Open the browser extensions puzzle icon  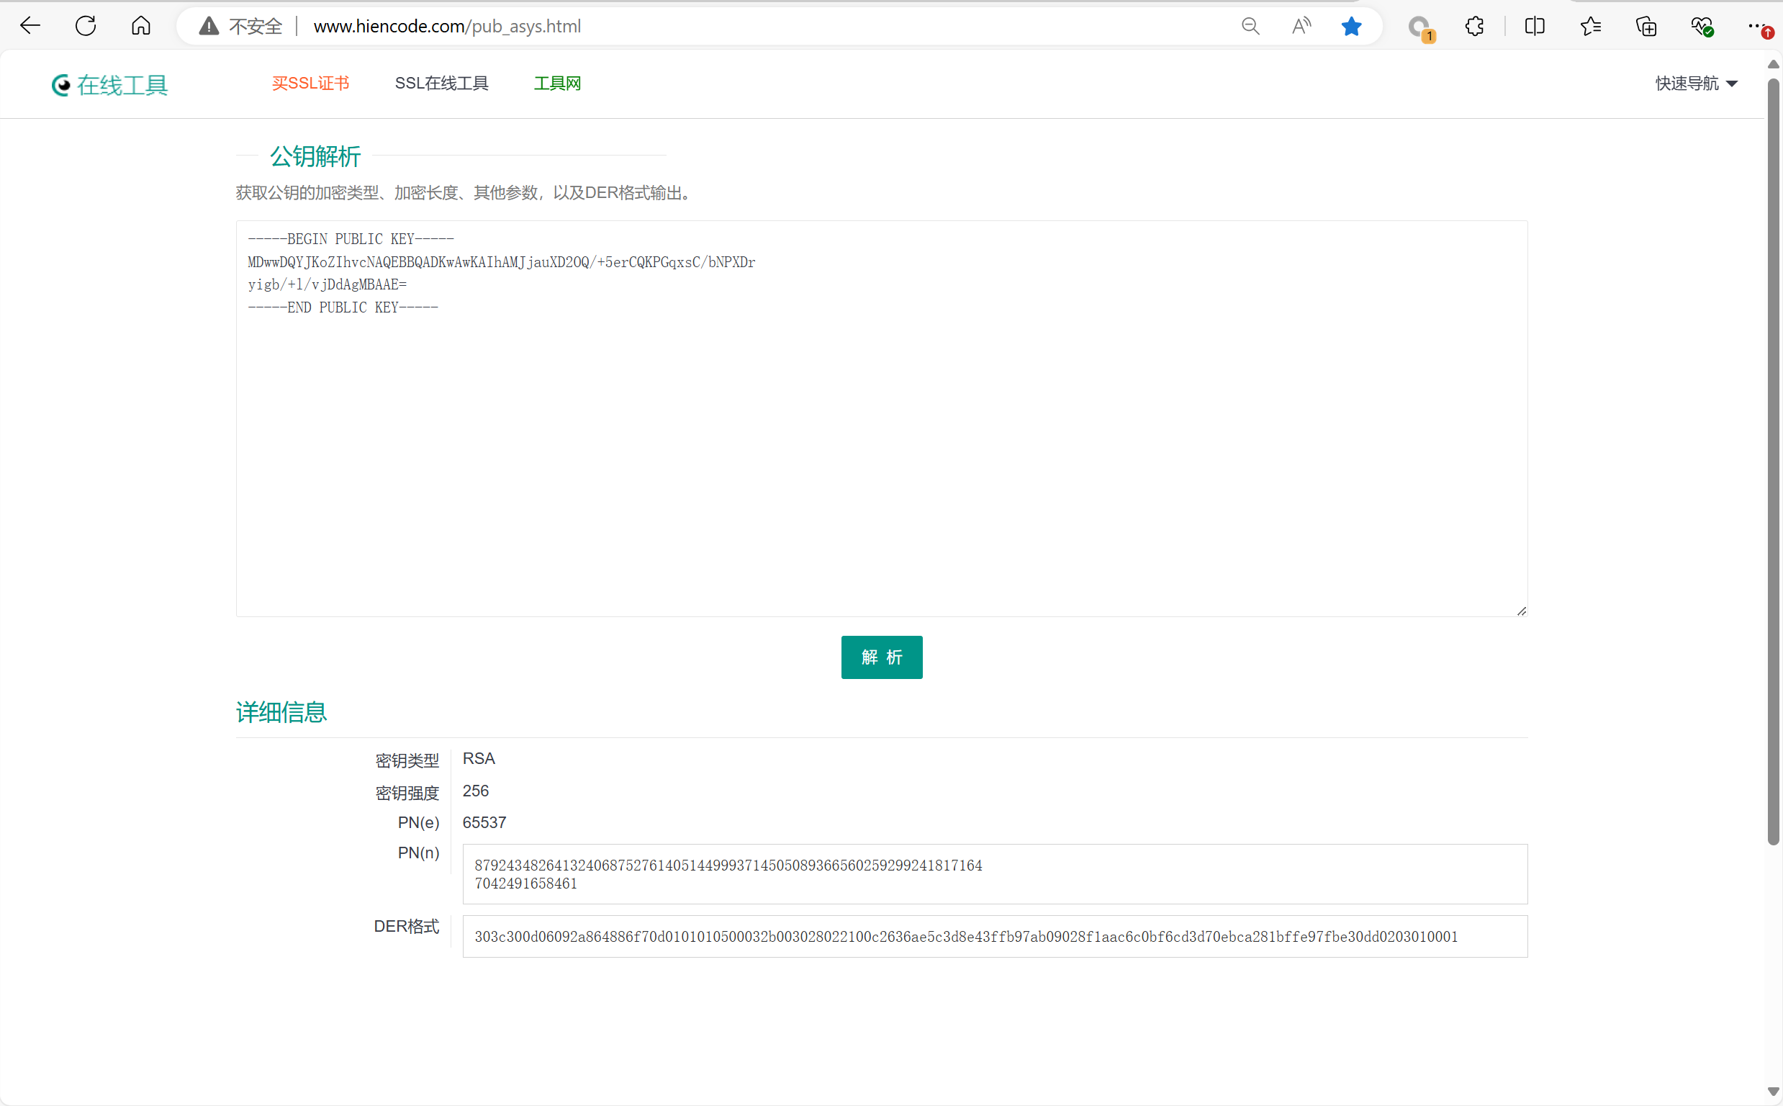pyautogui.click(x=1474, y=27)
